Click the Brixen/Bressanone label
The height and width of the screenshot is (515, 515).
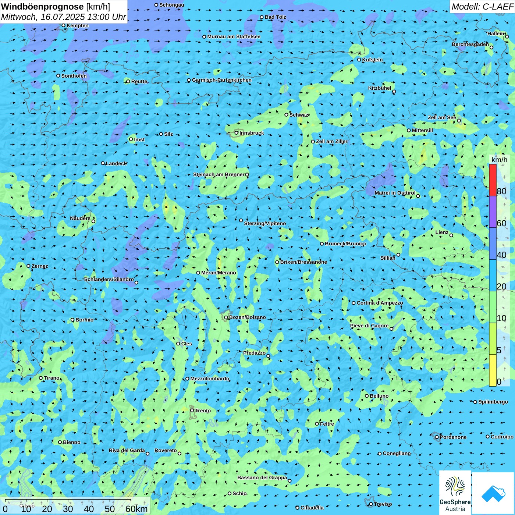coord(303,262)
